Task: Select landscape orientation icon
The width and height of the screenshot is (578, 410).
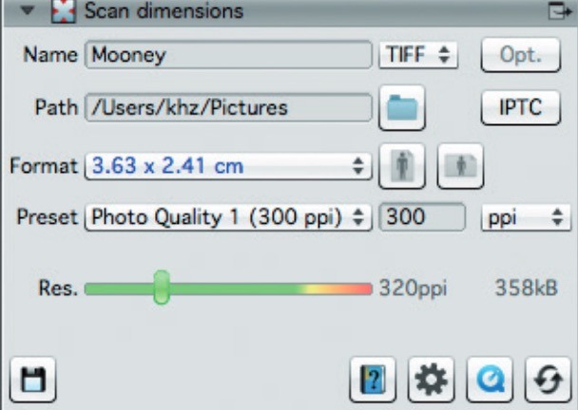Action: coord(460,167)
